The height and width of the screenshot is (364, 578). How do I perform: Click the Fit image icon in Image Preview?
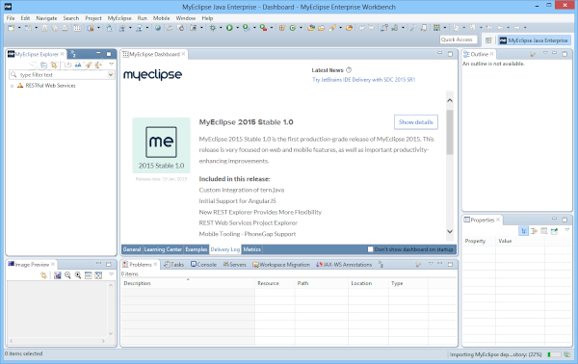[98, 274]
